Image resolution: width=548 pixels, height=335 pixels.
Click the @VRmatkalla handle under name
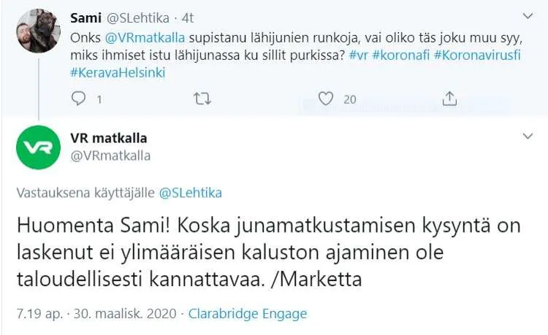(x=110, y=155)
